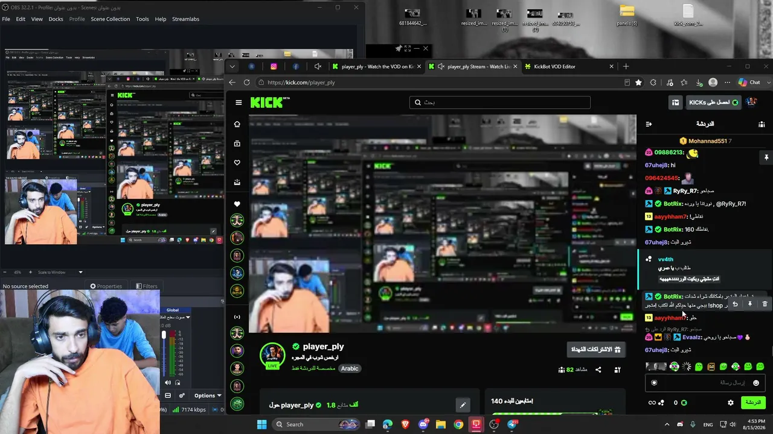
Task: Click the KICK logo
Action: pyautogui.click(x=266, y=102)
